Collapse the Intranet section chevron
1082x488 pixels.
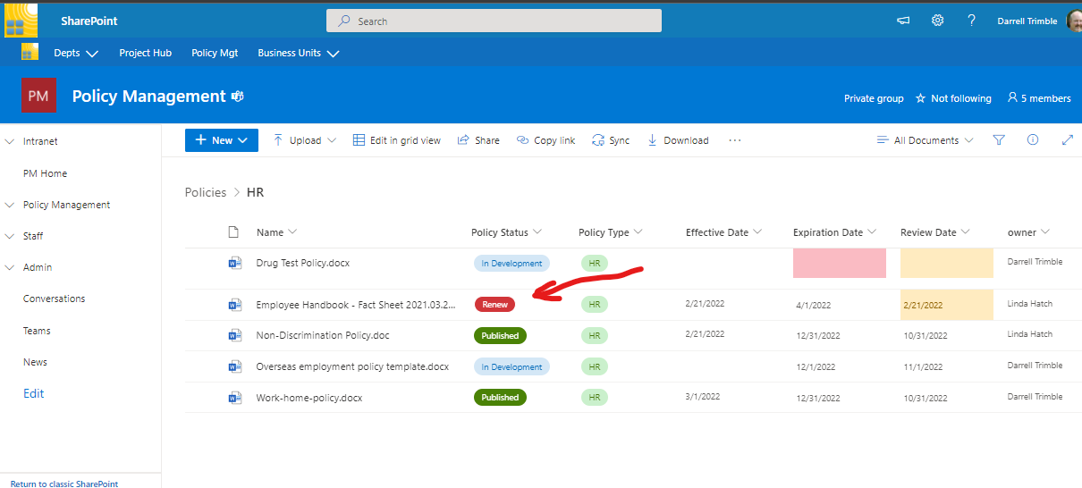click(10, 141)
